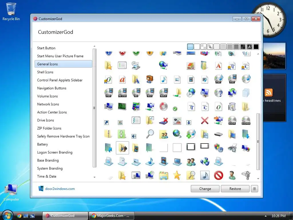Screen dimensions: 293x220
Task: Pick the shortcut arrow overlay icon
Action: (106, 123)
